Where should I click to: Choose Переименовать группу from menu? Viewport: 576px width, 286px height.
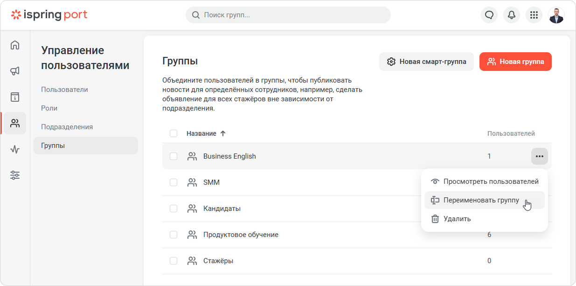coord(485,200)
